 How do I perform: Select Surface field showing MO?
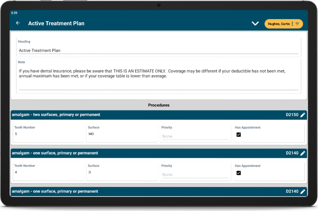pos(121,134)
